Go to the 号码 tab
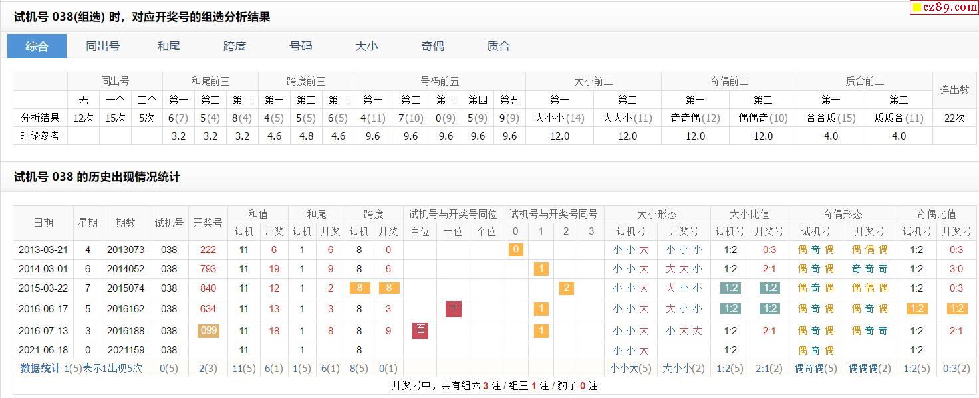 click(x=301, y=47)
